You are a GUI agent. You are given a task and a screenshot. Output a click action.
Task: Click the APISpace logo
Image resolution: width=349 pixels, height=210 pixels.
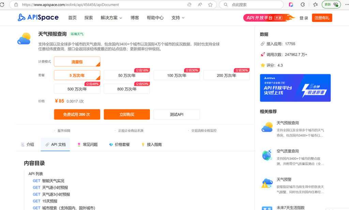tap(38, 17)
